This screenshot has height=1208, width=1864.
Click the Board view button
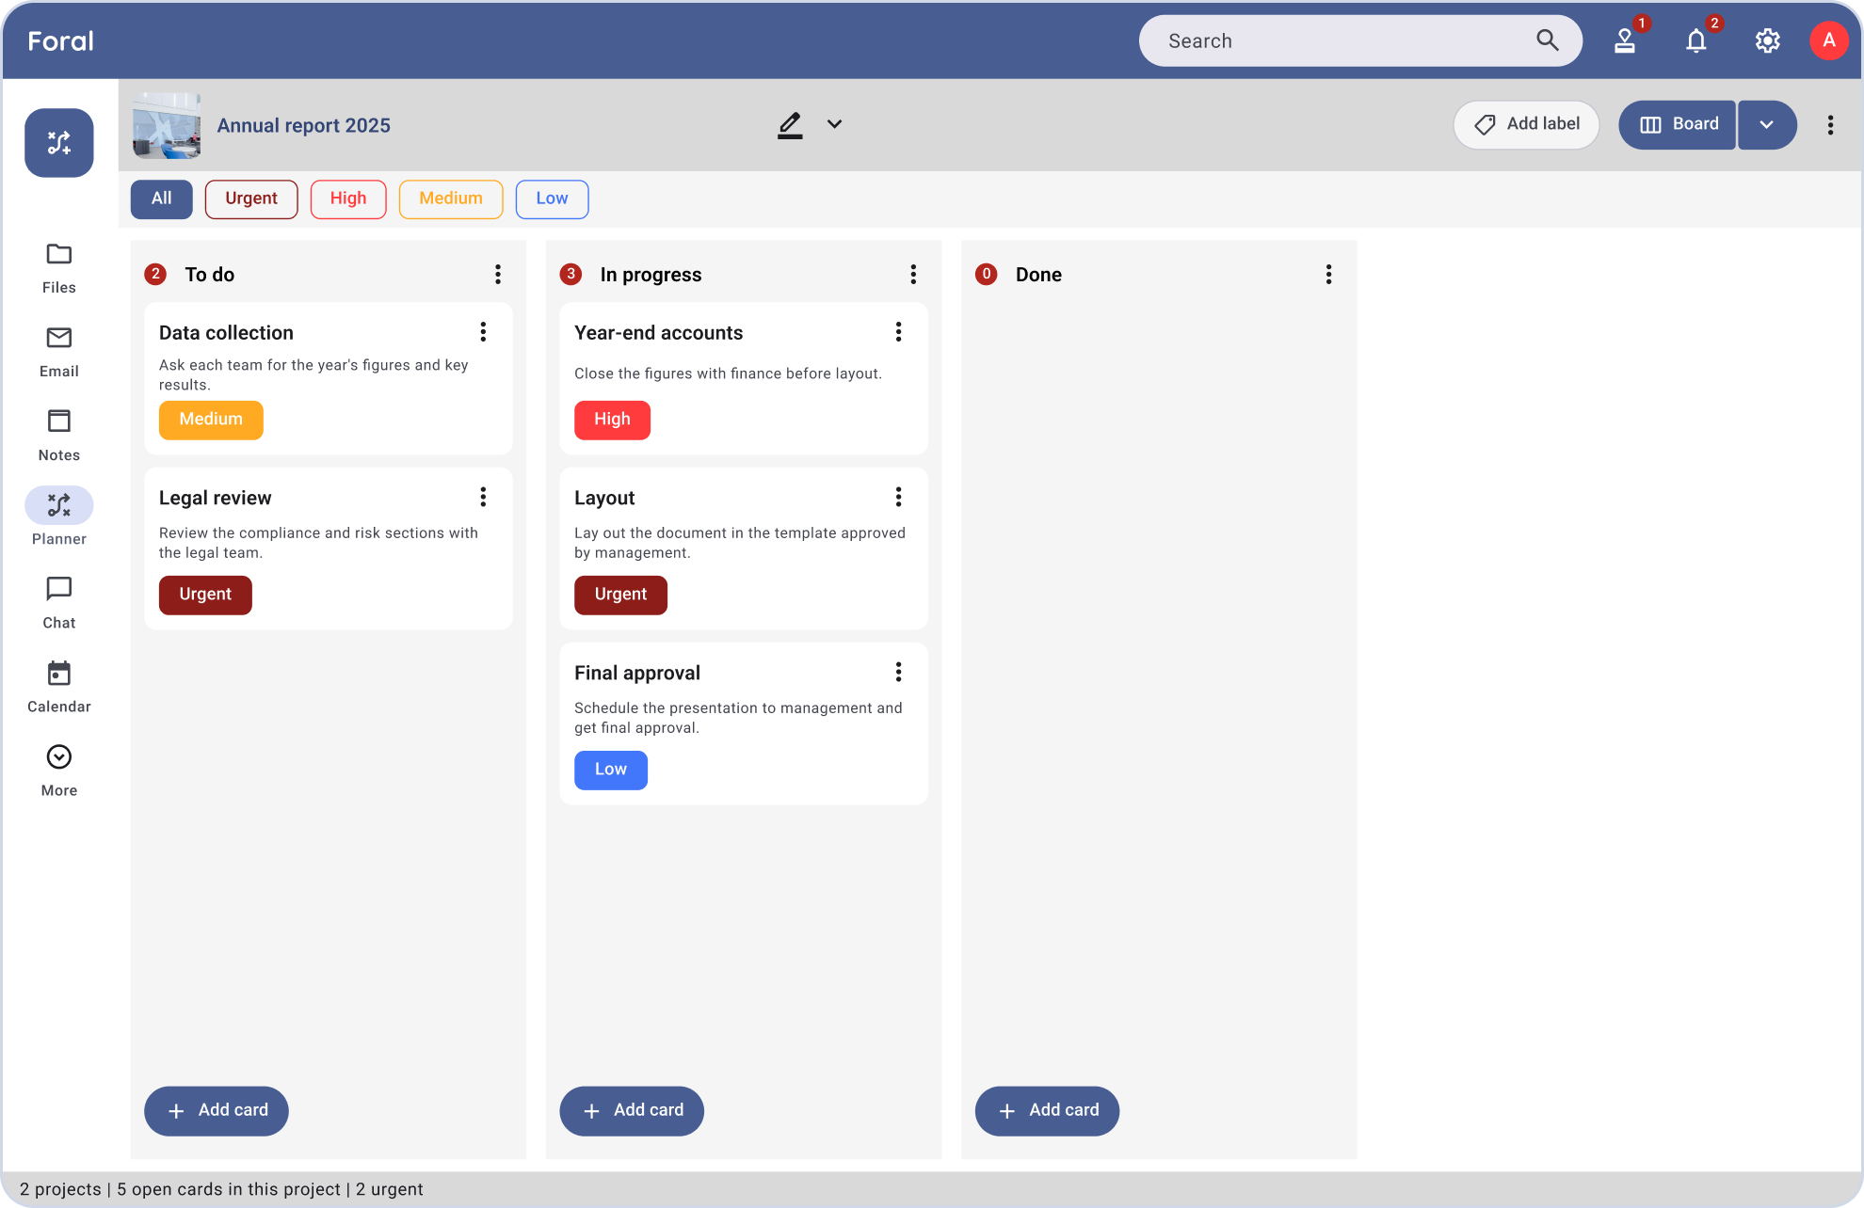click(x=1678, y=125)
